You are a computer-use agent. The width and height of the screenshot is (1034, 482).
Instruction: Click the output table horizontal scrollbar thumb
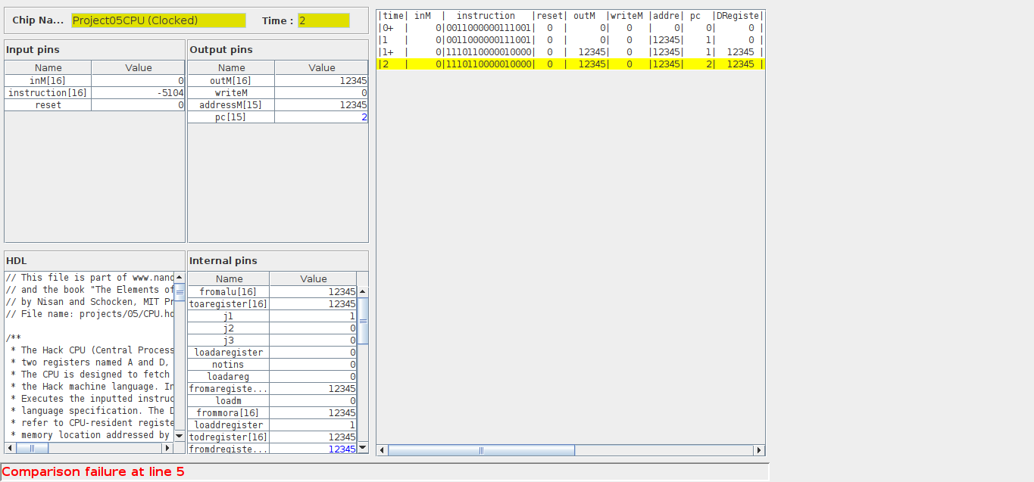(481, 450)
